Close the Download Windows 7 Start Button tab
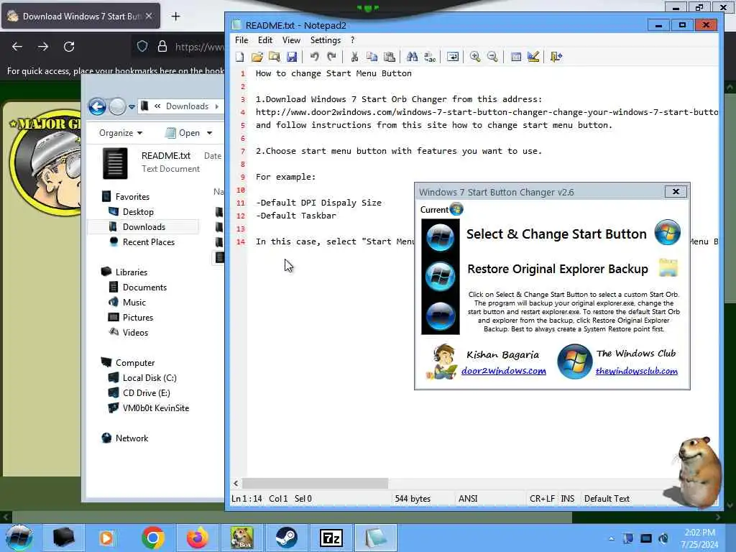 click(x=149, y=16)
